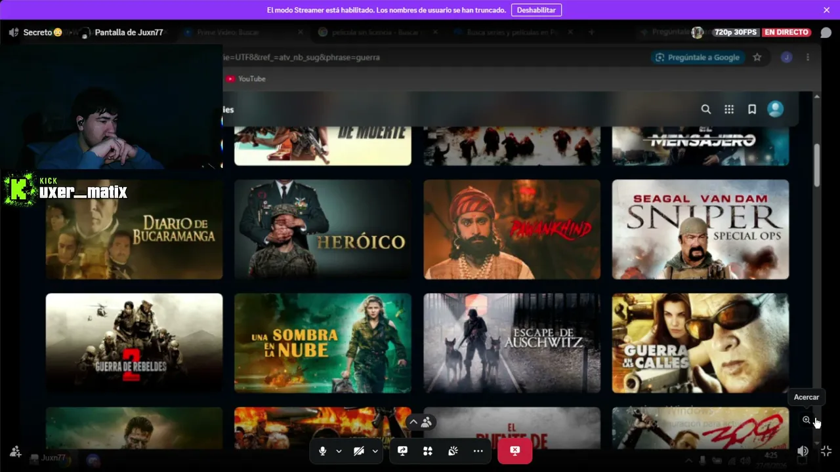Image resolution: width=840 pixels, height=472 pixels.
Task: Close the película sin licencia tab
Action: pos(434,32)
